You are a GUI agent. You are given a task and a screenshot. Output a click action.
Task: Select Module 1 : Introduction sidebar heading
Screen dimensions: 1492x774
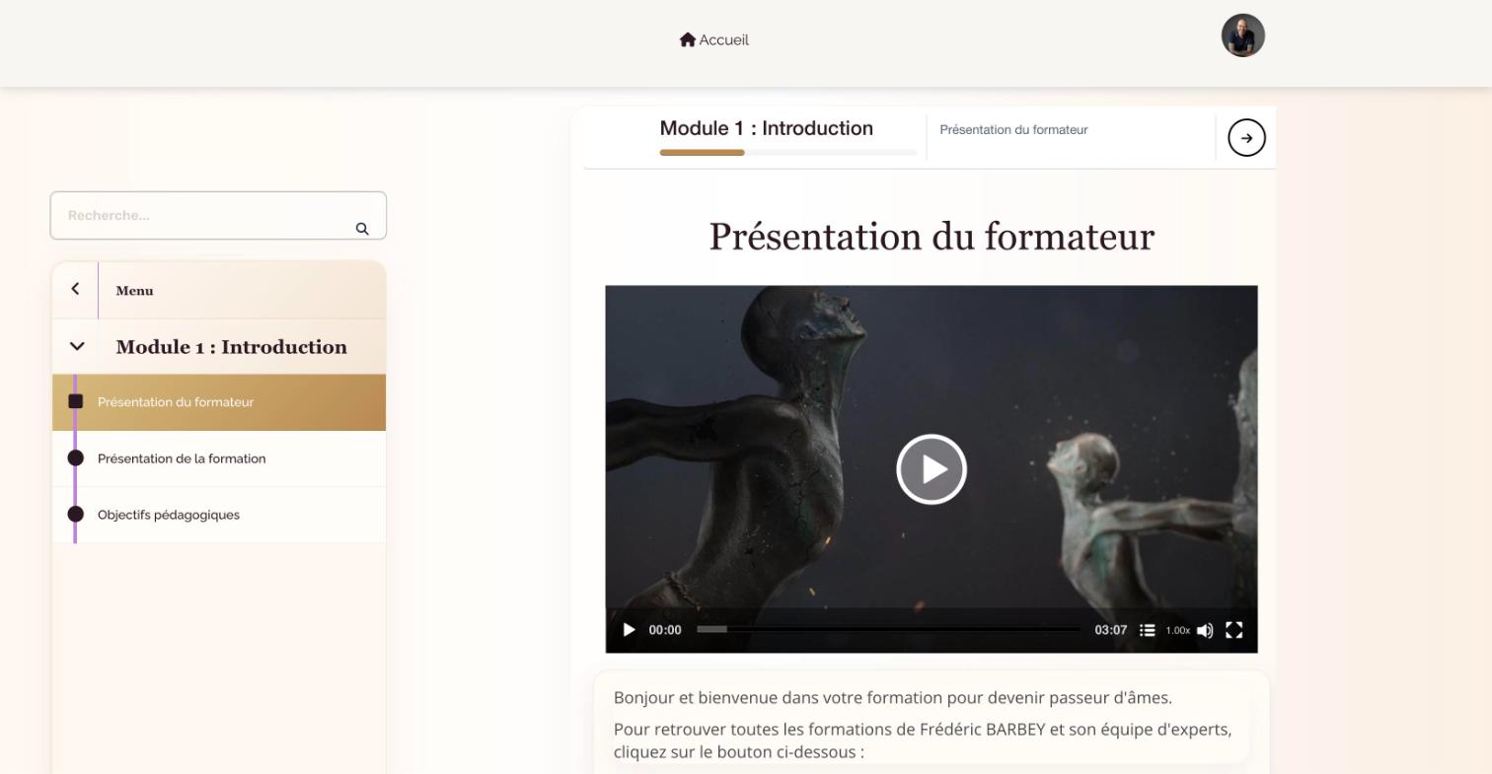point(231,347)
